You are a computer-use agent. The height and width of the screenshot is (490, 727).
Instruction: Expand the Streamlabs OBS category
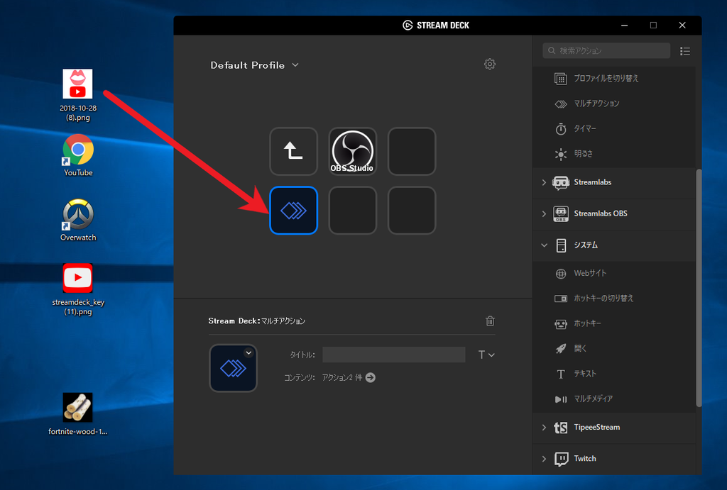click(x=544, y=213)
